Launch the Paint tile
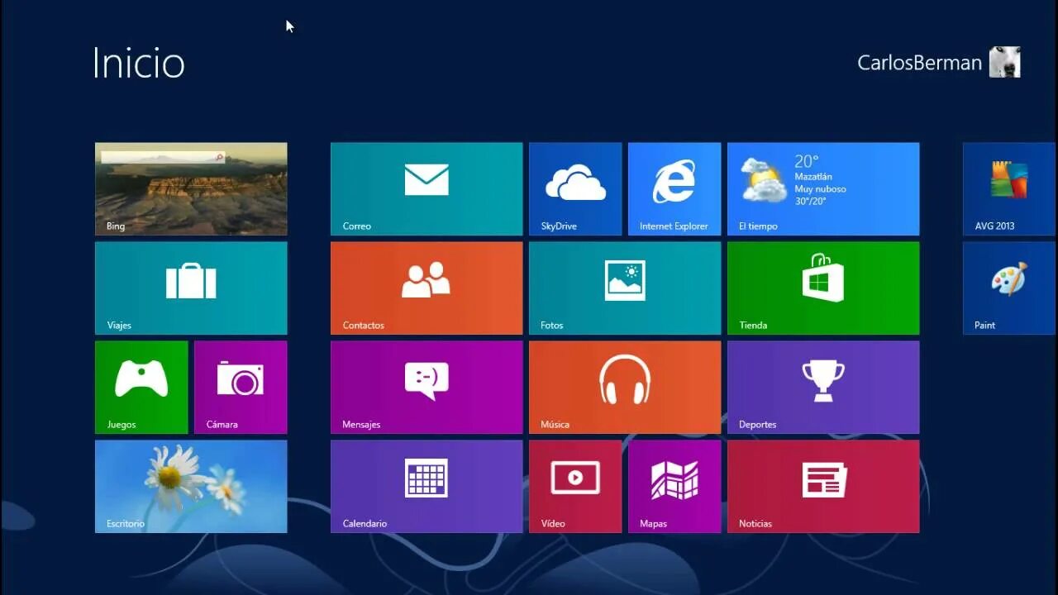Image resolution: width=1058 pixels, height=595 pixels. tap(1009, 288)
